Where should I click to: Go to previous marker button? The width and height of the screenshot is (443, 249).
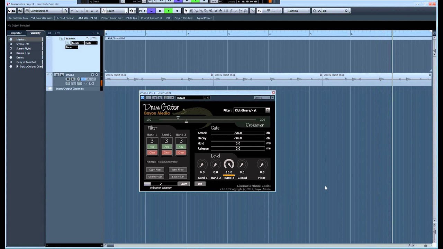pos(141,11)
